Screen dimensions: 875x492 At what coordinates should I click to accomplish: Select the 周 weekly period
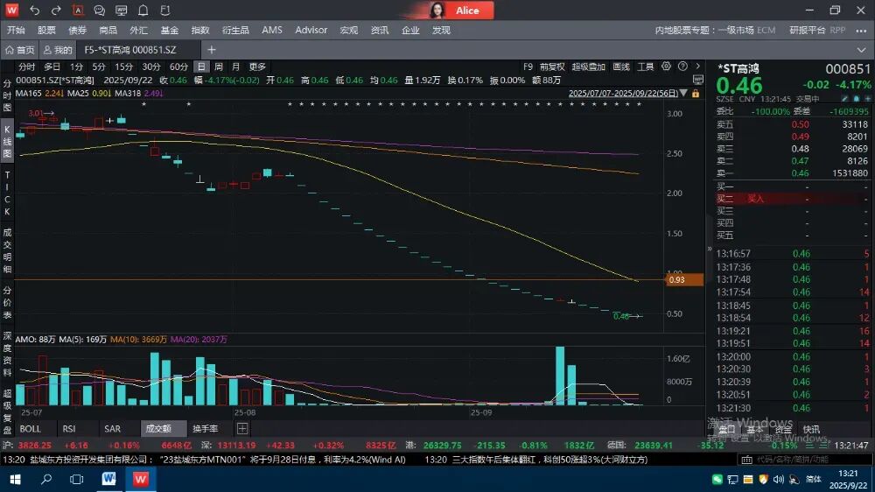coord(219,67)
